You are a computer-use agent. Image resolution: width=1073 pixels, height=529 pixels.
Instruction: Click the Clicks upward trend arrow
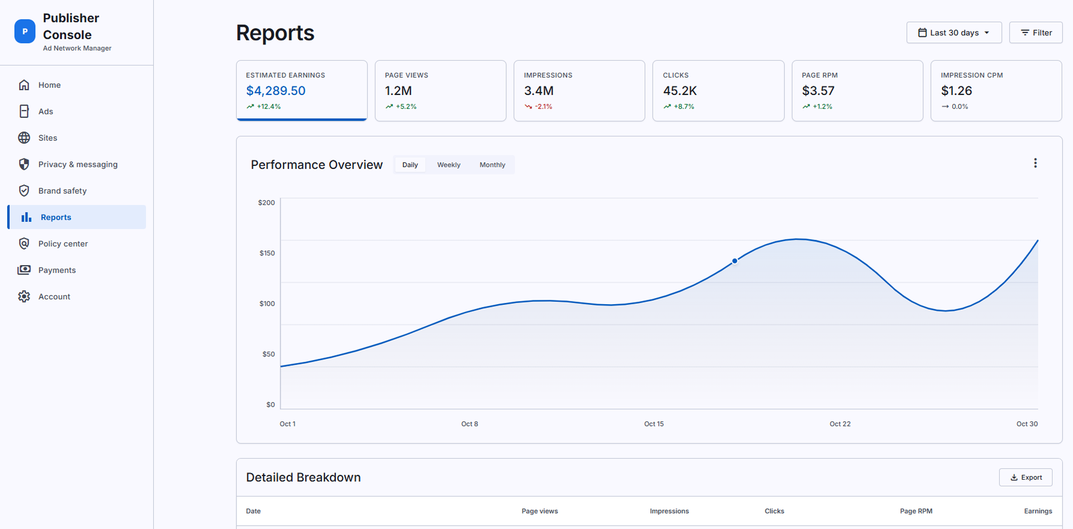(x=667, y=106)
